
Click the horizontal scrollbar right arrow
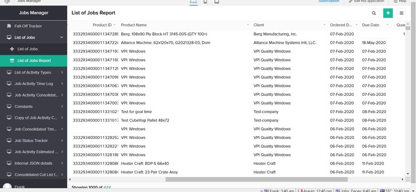tap(402, 179)
